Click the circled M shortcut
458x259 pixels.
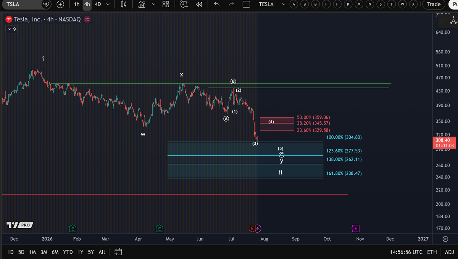[359, 4]
